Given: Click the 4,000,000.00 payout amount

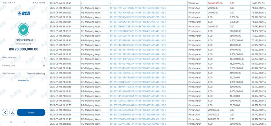Looking at the screenshot, I should 236,91.
